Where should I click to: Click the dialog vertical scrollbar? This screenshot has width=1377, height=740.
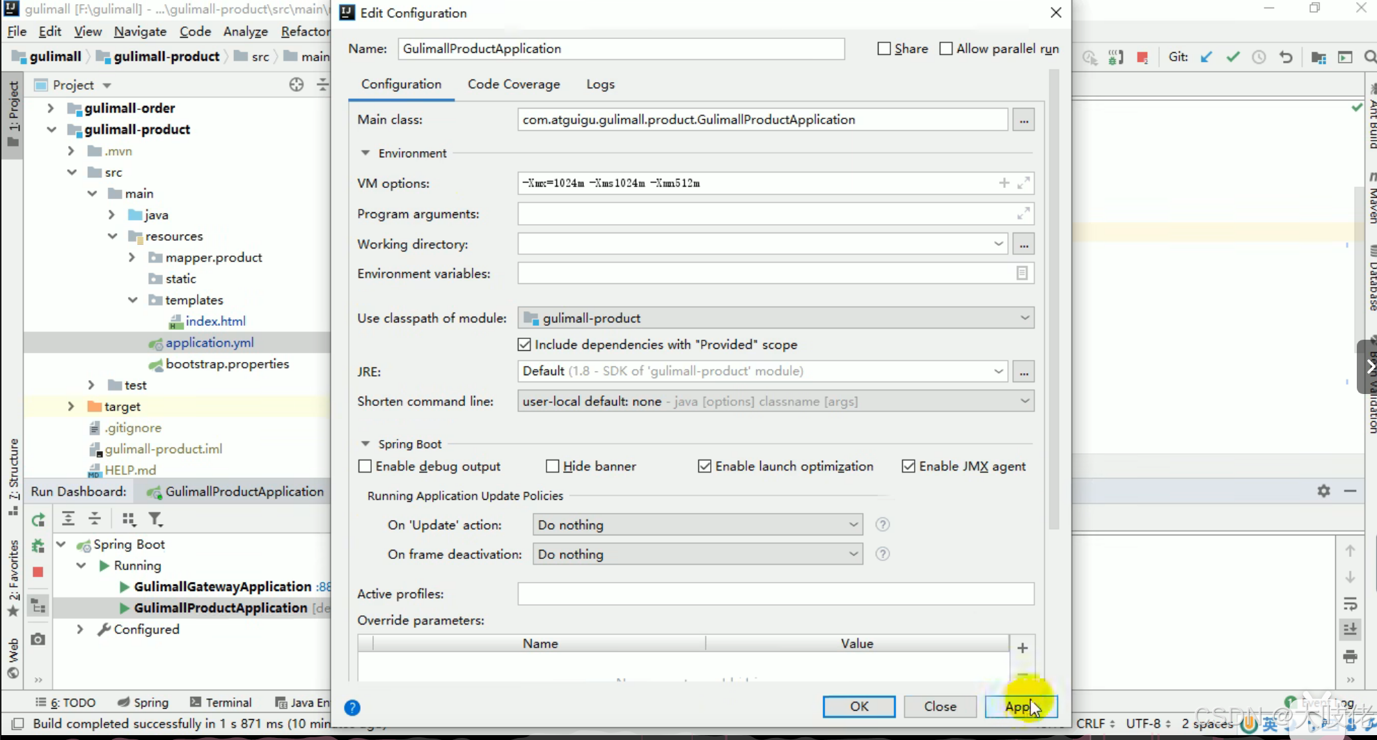(x=1054, y=299)
